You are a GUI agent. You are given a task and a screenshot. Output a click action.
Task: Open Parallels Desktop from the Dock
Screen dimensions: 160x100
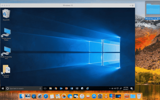tap(112, 96)
